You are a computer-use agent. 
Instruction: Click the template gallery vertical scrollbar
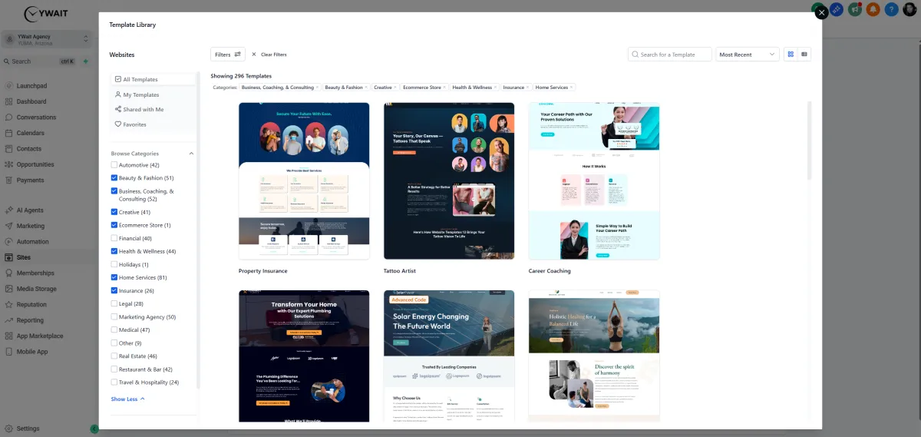[x=809, y=141]
